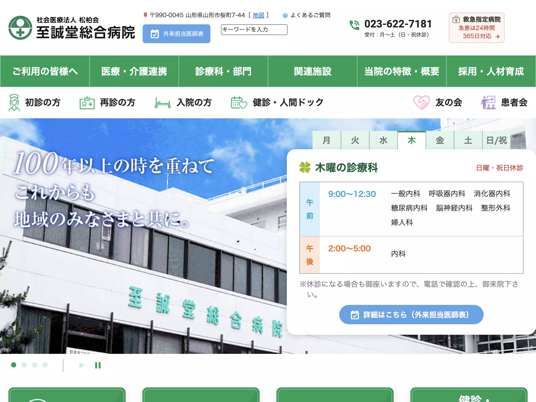Select the 月 schedule tab
This screenshot has height=402, width=536.
click(327, 140)
